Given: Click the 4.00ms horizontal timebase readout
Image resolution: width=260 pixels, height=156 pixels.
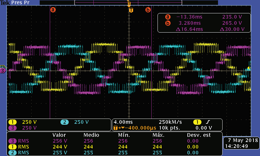Looking at the screenshot, I should (x=122, y=122).
